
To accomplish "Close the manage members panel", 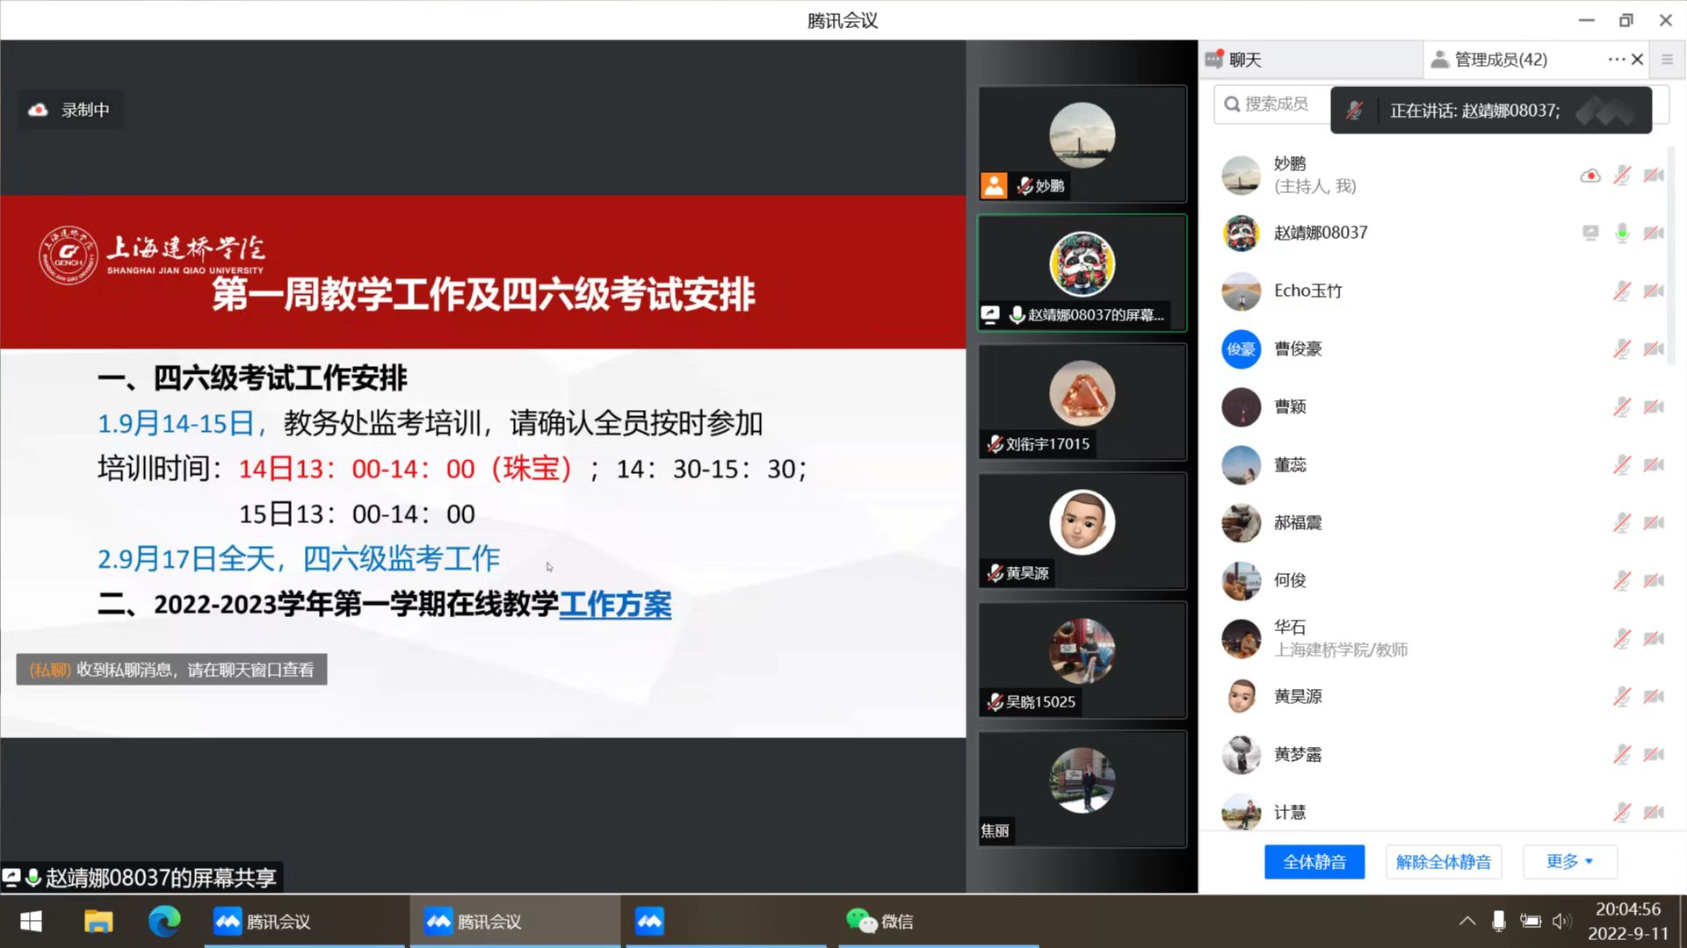I will 1638,60.
